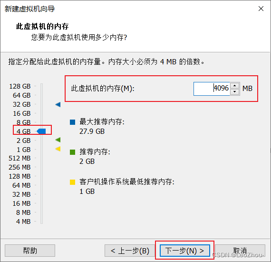Decrease memory with the spinner down arrow
The height and width of the screenshot is (262, 271).
(234, 91)
